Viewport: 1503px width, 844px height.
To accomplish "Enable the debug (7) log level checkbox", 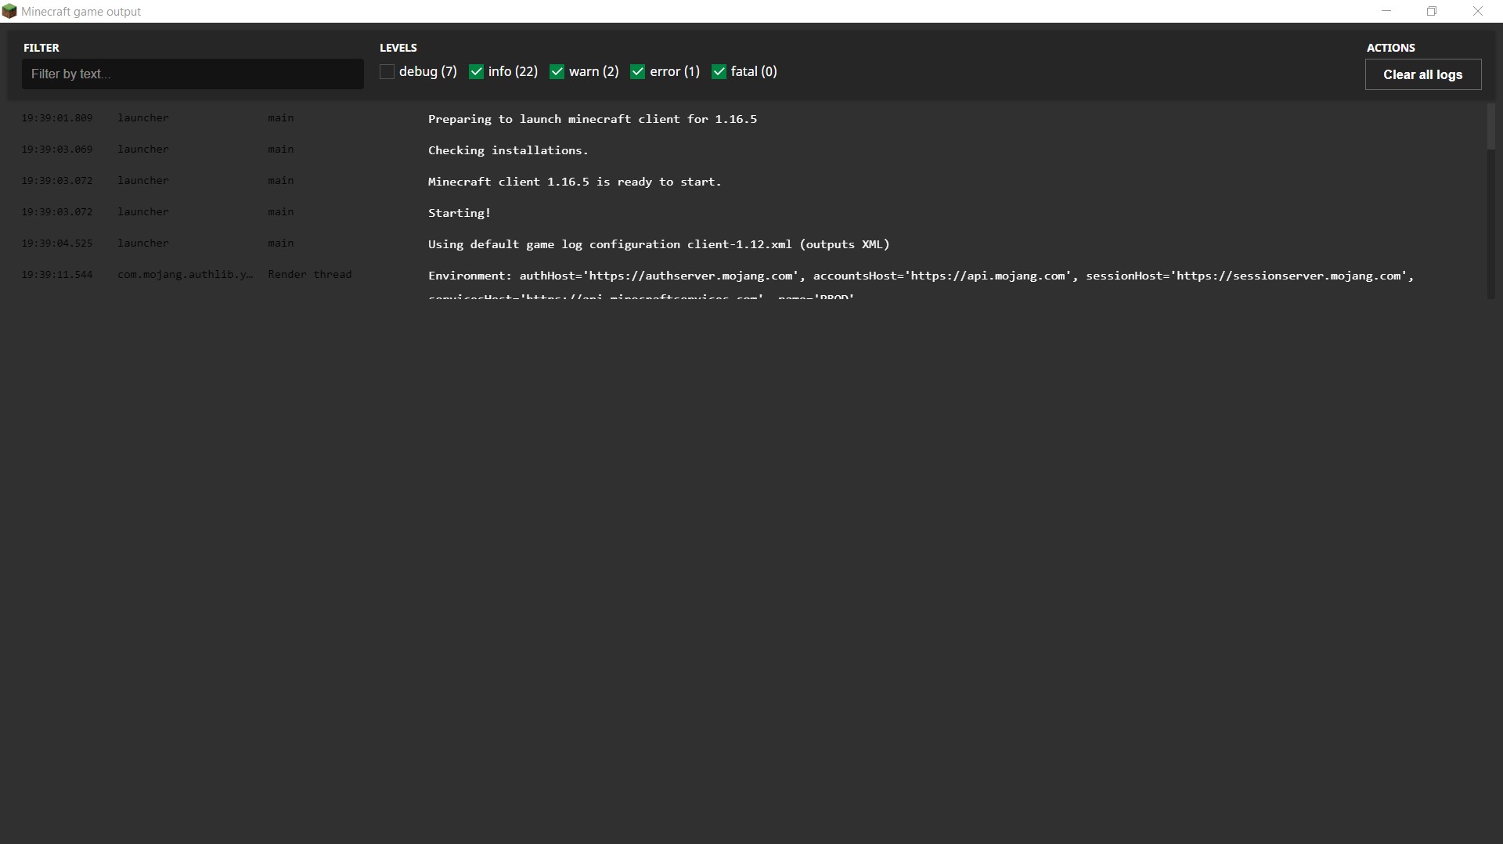I will tap(387, 72).
